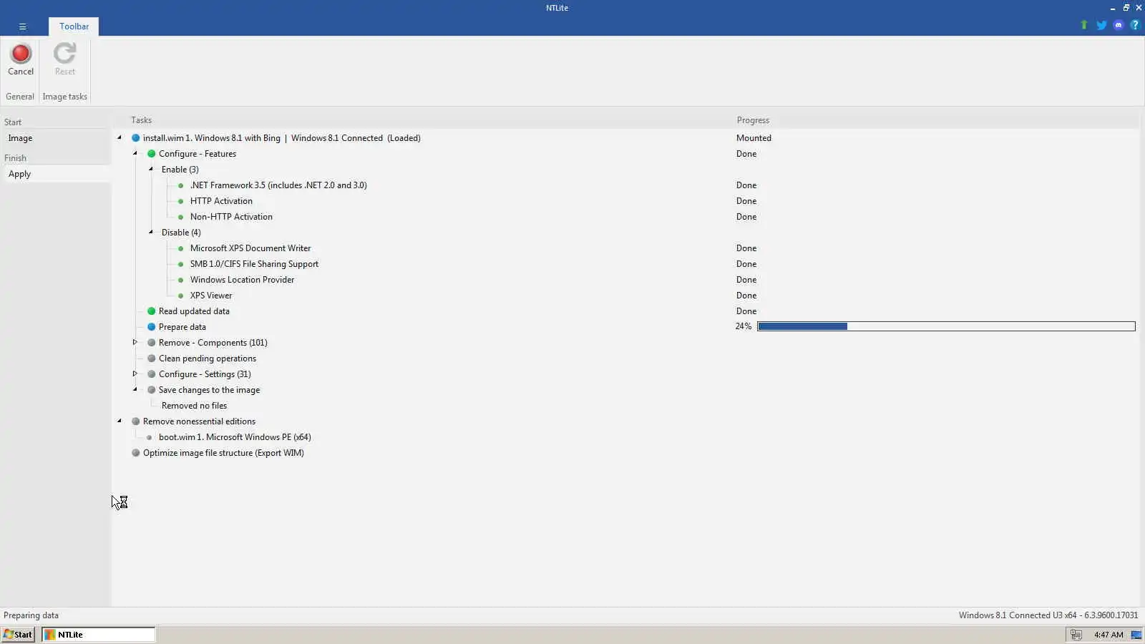Click gray dot beside Clean pending operations
Viewport: 1145px width, 644px height.
[x=151, y=358]
